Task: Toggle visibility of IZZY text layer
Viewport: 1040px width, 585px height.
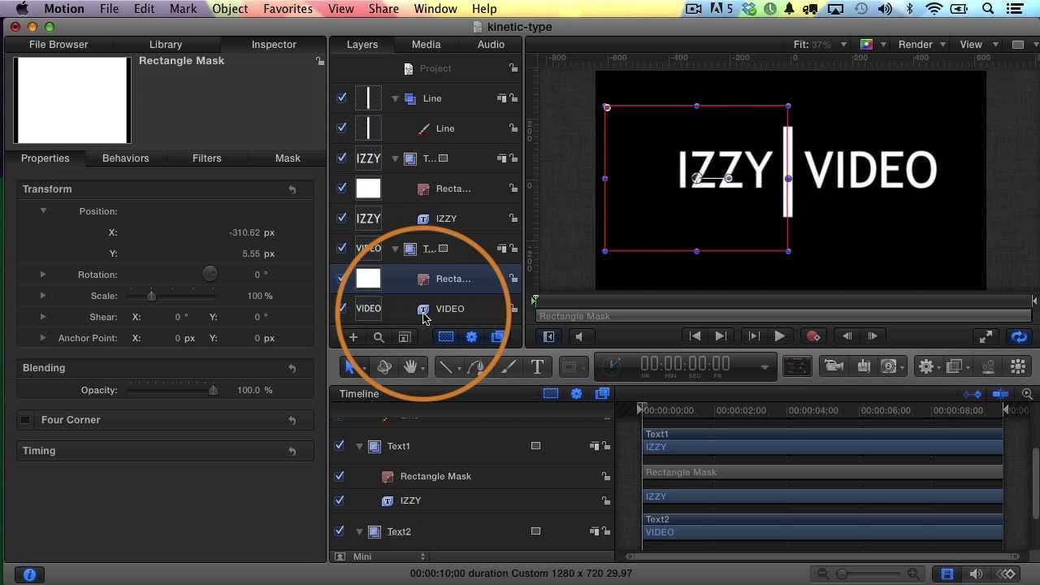Action: point(342,219)
